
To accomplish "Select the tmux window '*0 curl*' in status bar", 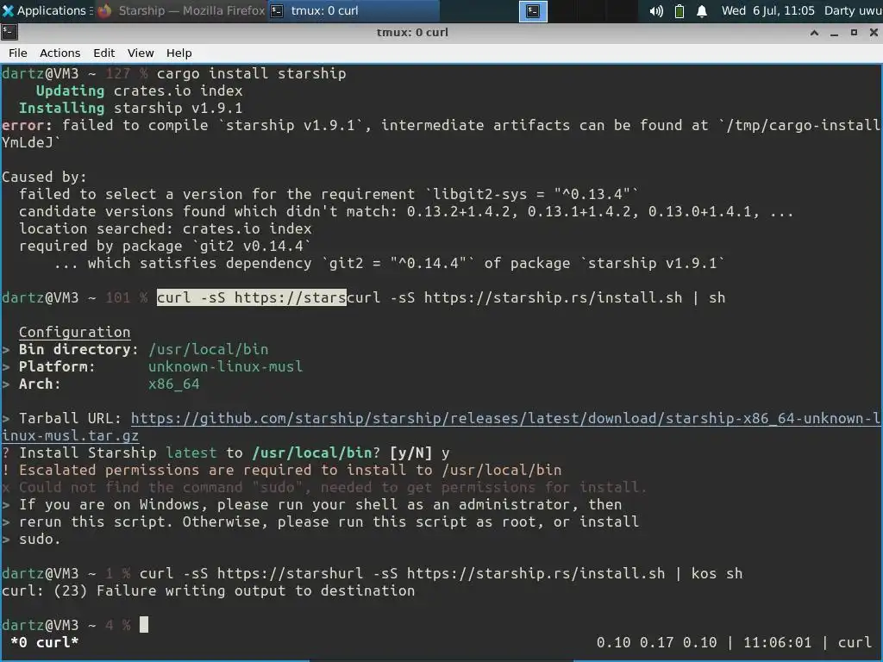I will tap(44, 642).
